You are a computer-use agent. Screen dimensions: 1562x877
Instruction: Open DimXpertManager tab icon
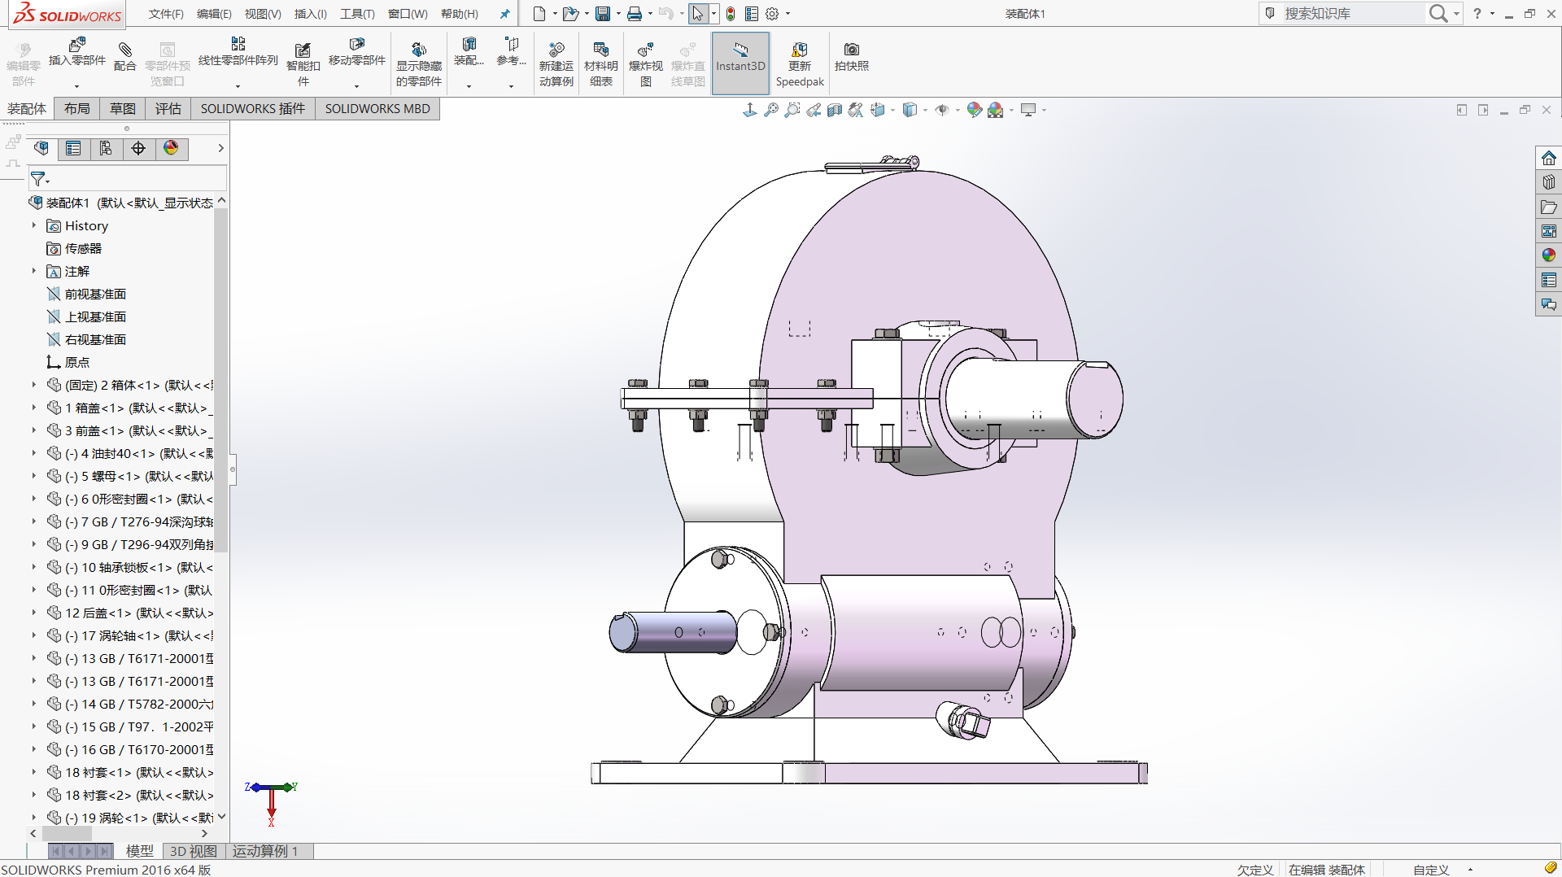138,148
